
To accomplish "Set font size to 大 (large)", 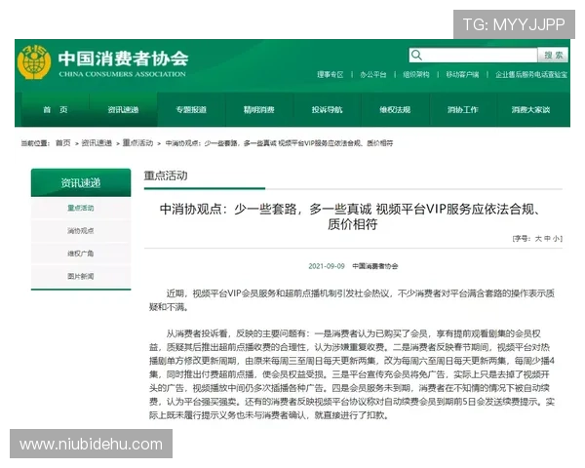I will tap(538, 239).
